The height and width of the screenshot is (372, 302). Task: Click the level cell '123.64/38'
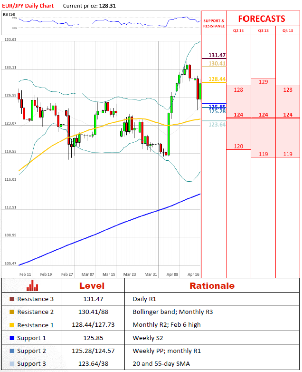coord(94,364)
